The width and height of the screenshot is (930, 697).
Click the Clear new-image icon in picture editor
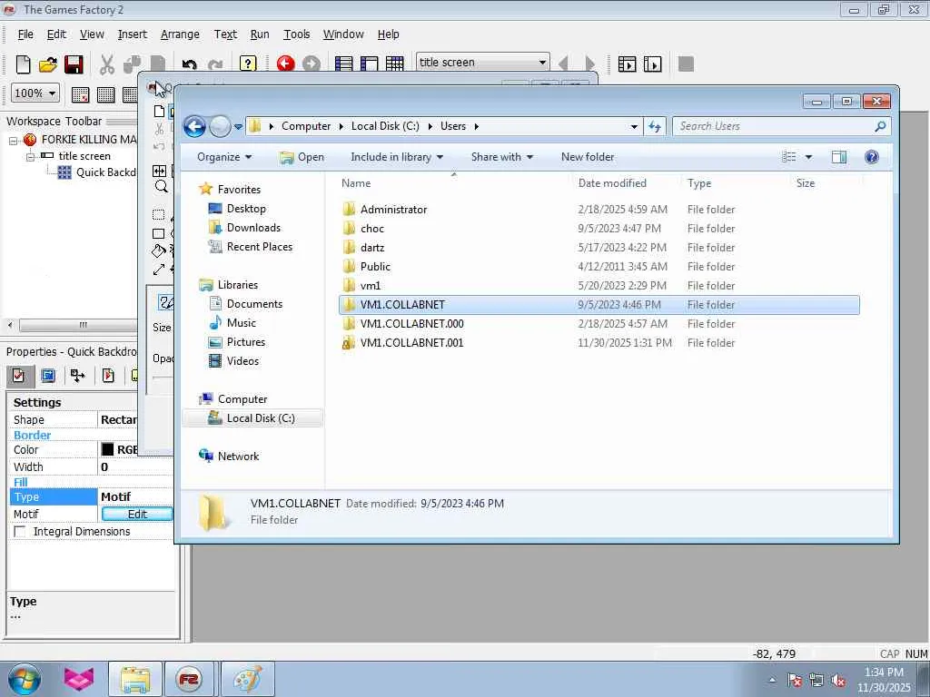click(159, 111)
